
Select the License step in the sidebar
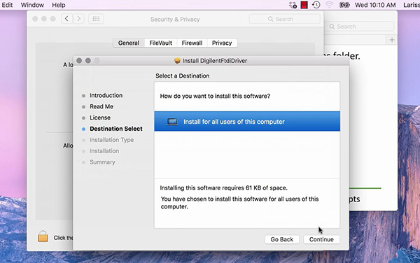[x=100, y=118]
